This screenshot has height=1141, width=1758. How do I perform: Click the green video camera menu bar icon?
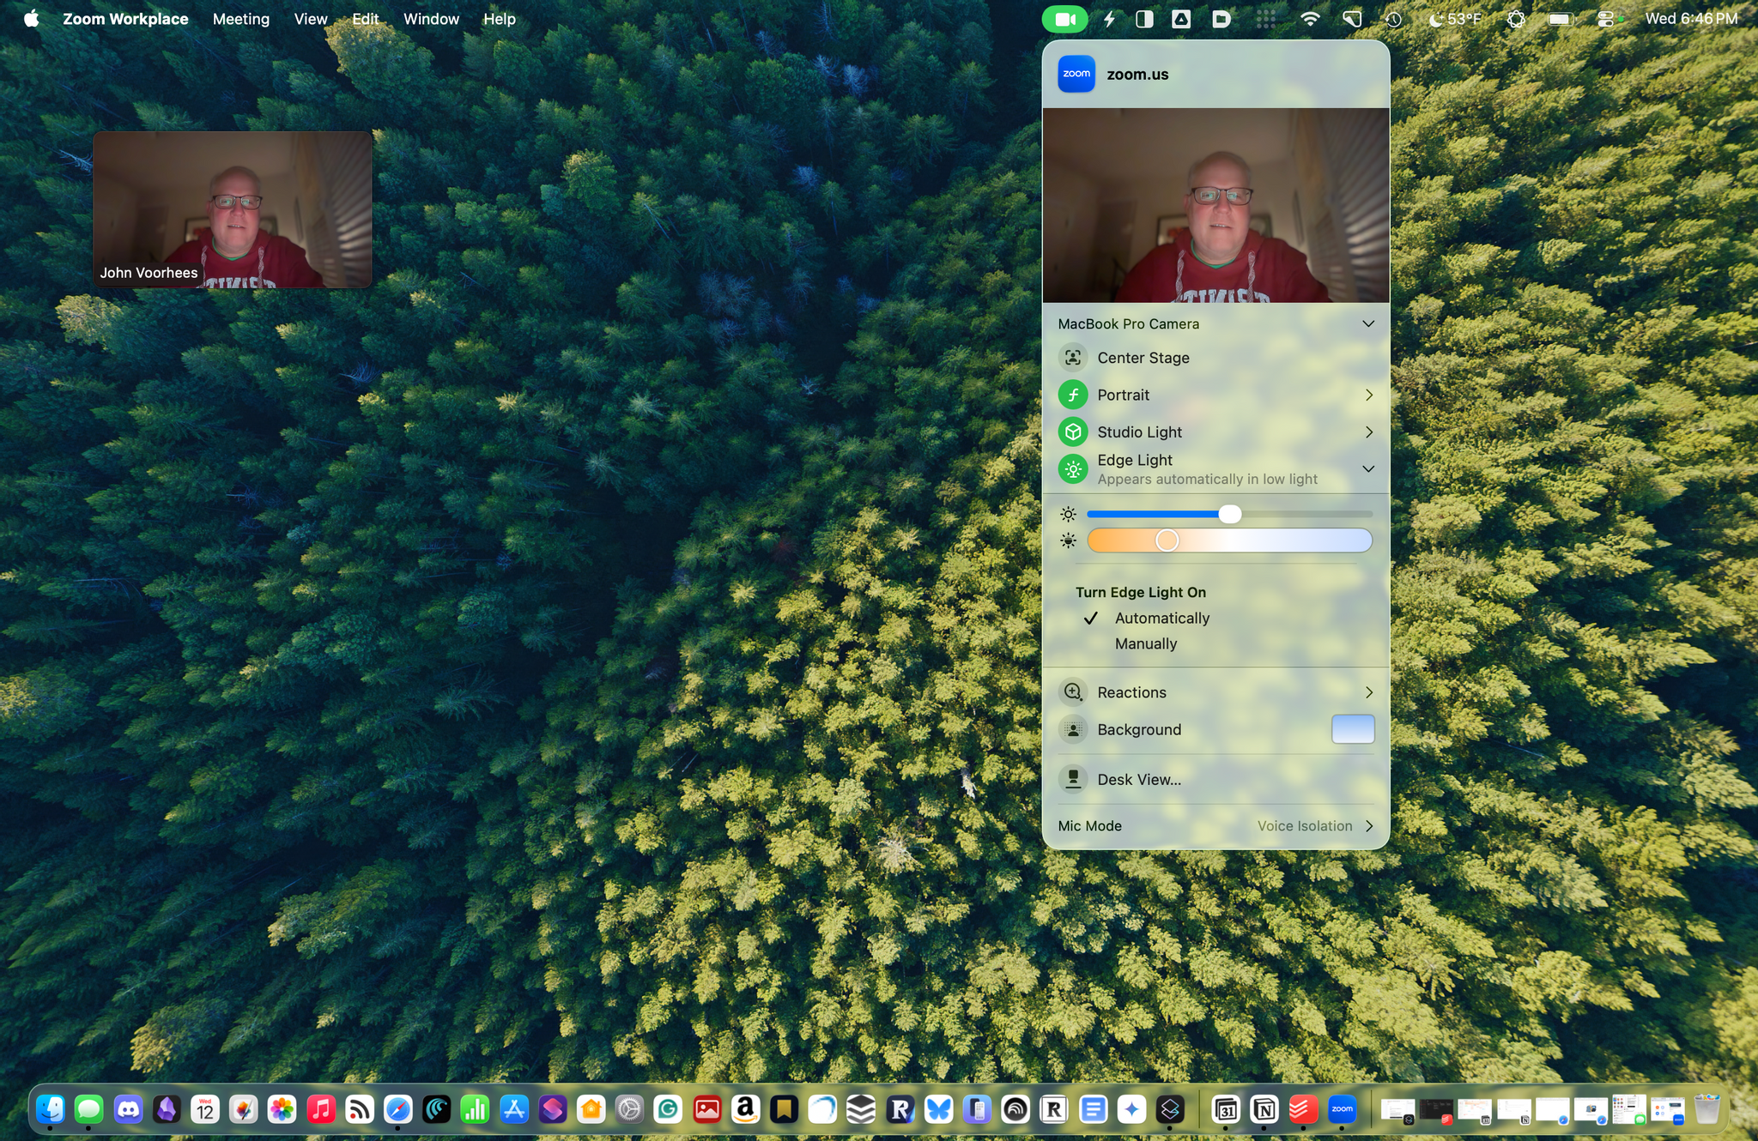pos(1064,19)
